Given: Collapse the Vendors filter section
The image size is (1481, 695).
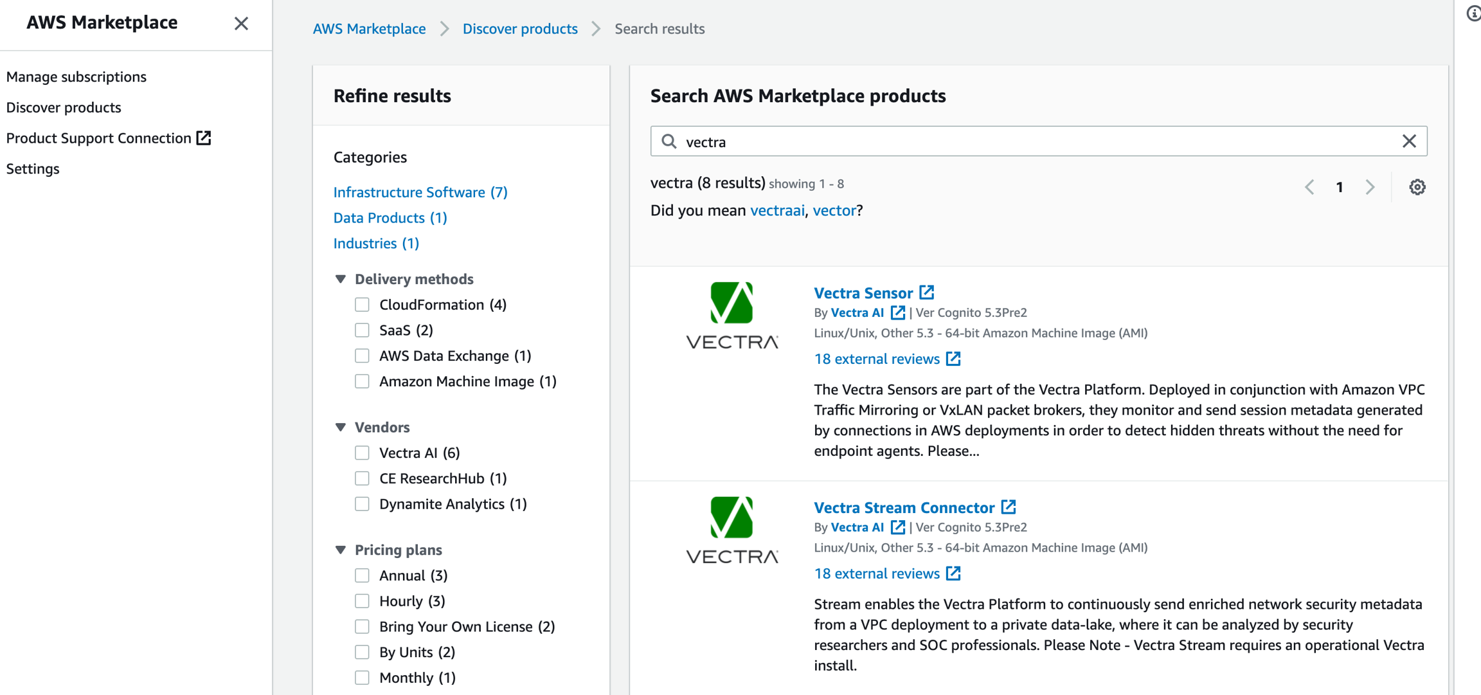Looking at the screenshot, I should 341,427.
